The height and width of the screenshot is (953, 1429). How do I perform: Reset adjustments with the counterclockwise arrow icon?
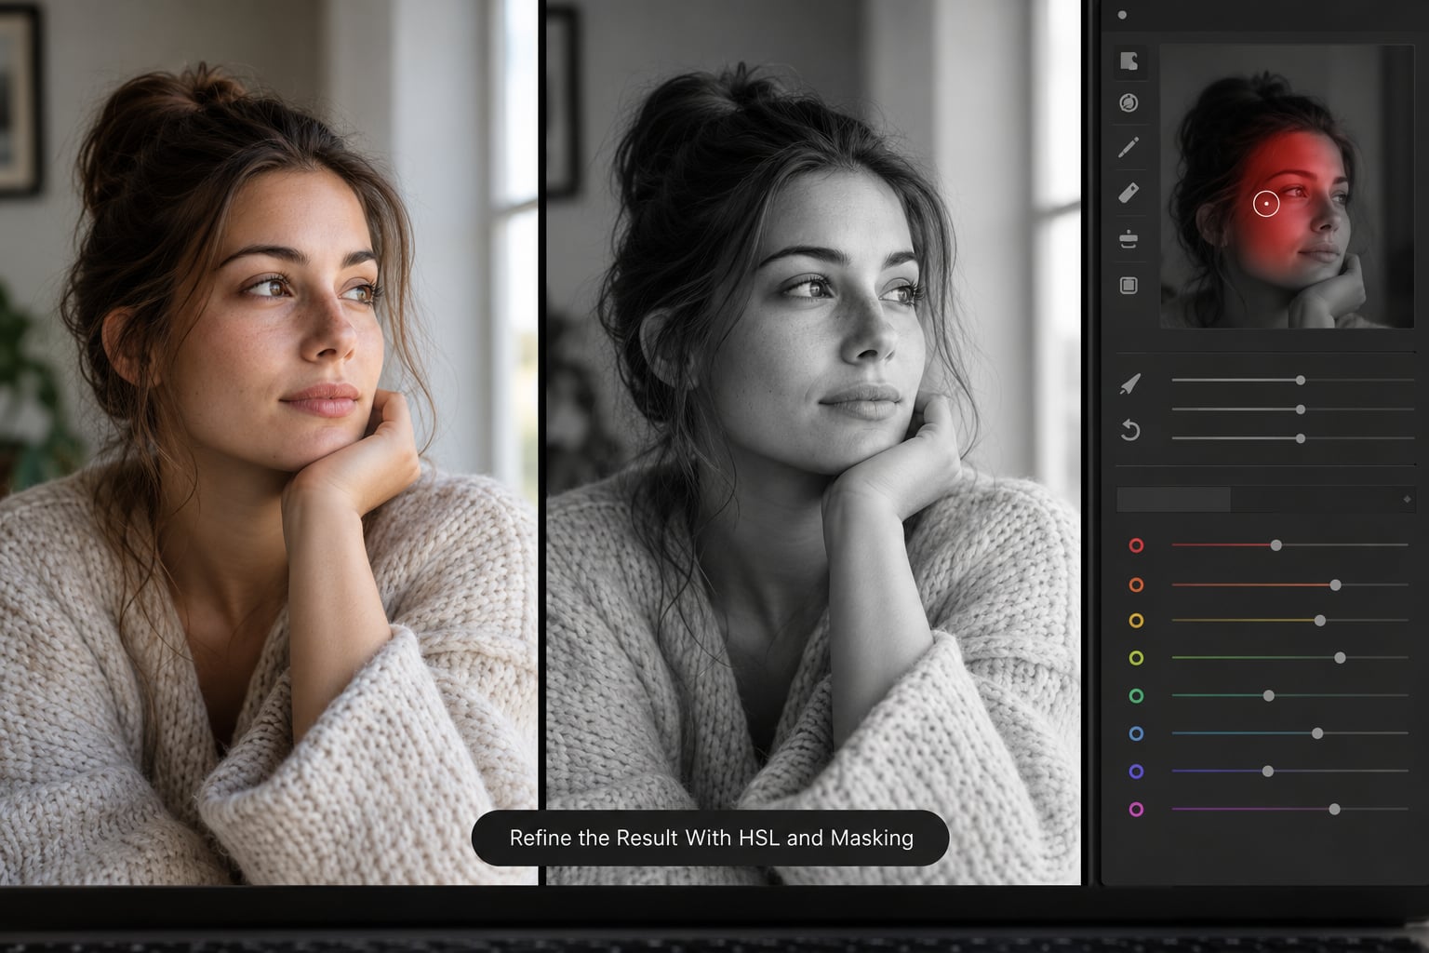click(x=1129, y=430)
